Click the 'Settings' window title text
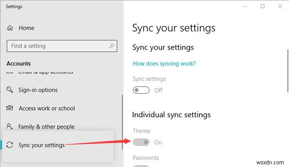Viewport: 289px width, 167px height. [14, 7]
